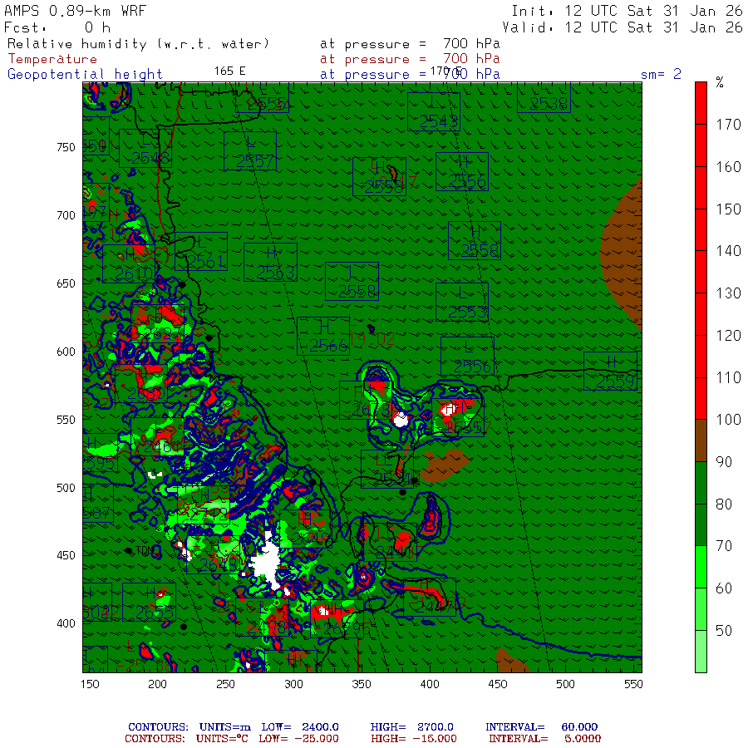
Task: Click the '750' y-axis tick label
Action: click(66, 147)
